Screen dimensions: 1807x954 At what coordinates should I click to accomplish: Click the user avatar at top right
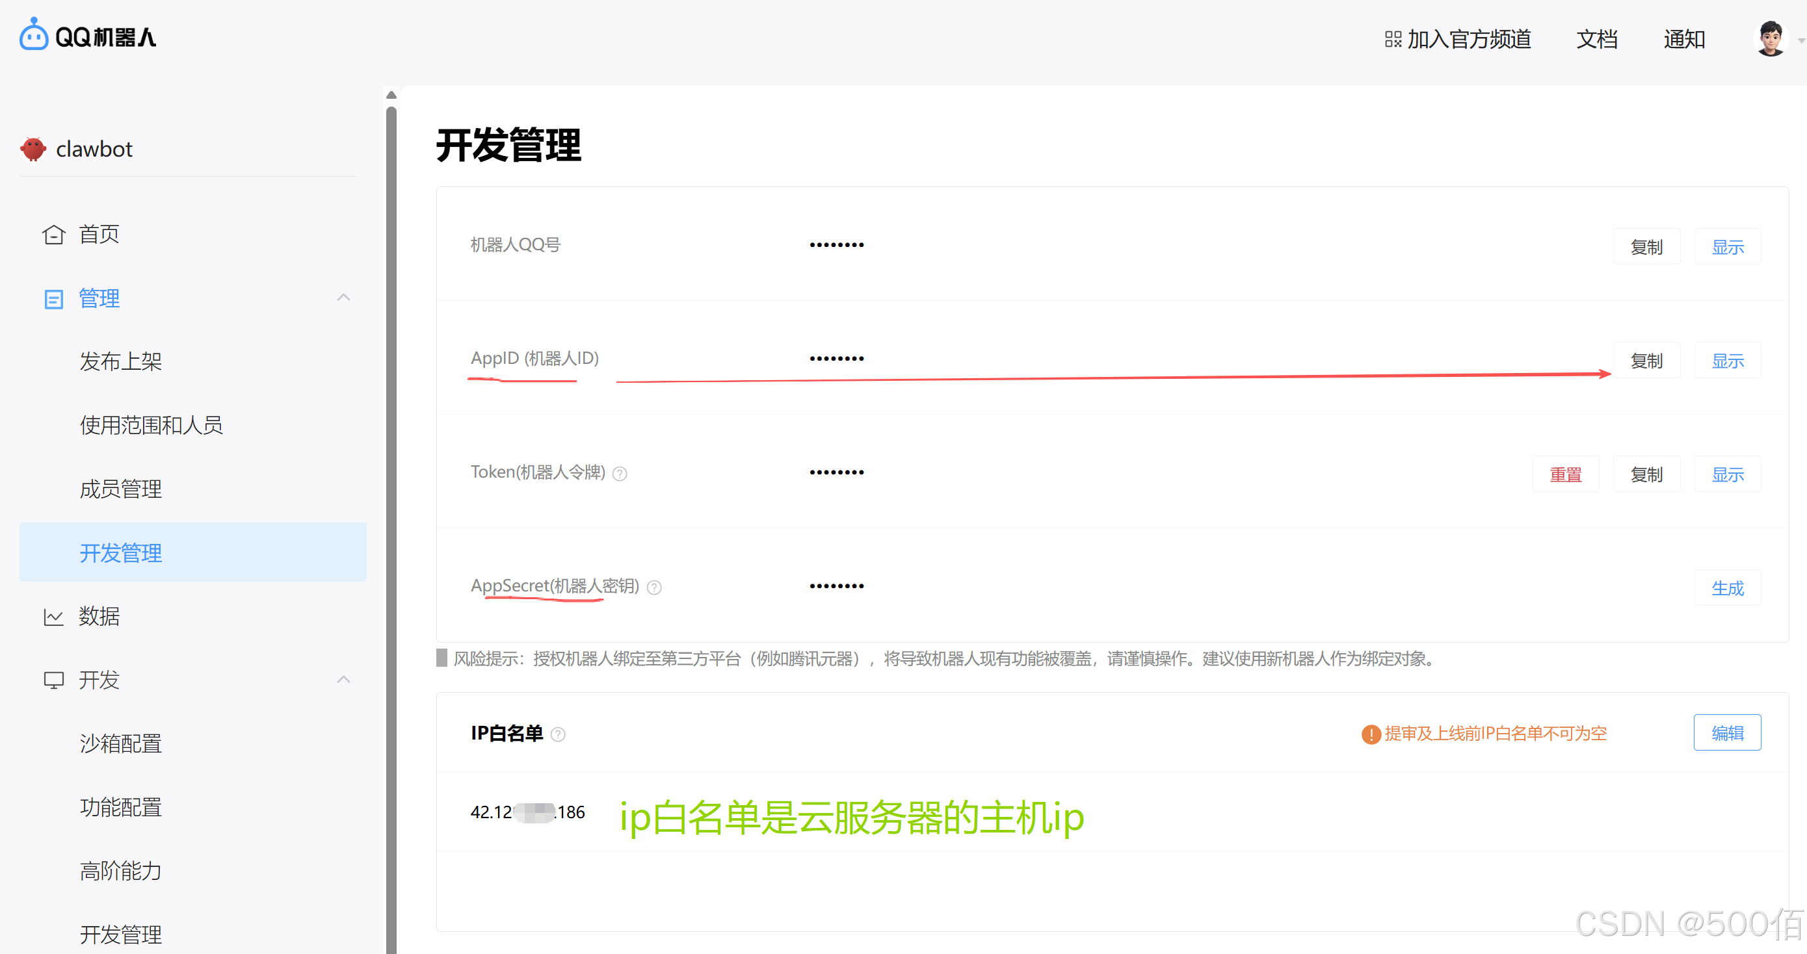(1769, 38)
